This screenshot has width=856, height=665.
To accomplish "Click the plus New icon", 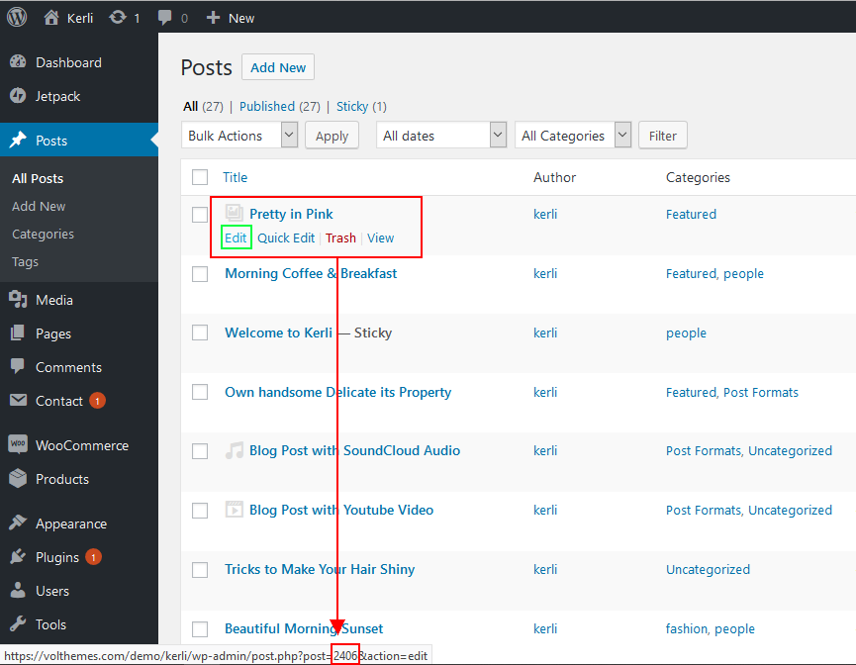I will (x=213, y=18).
